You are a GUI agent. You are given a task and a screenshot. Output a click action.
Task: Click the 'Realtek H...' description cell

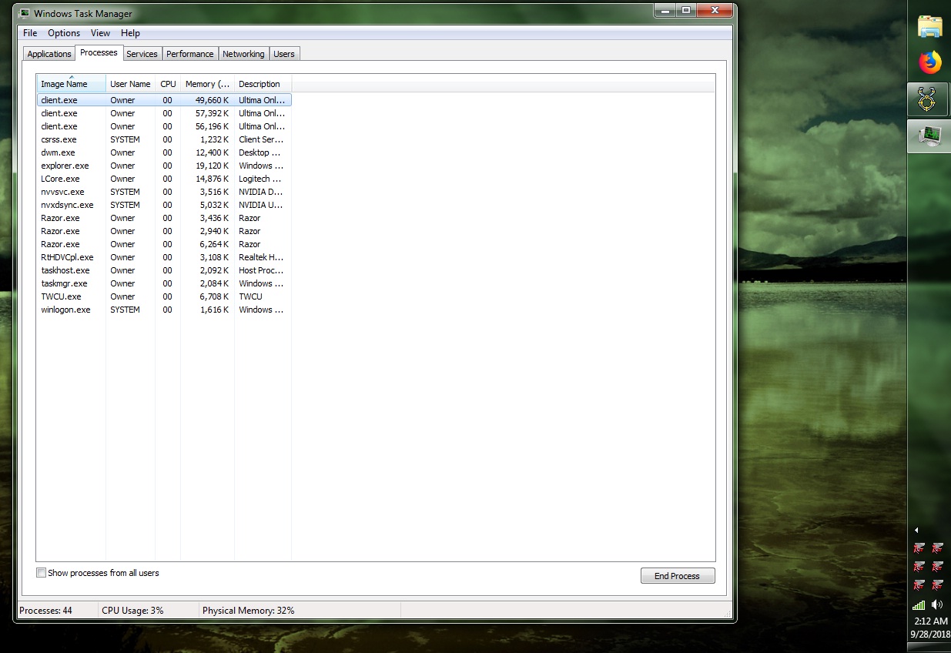[261, 257]
